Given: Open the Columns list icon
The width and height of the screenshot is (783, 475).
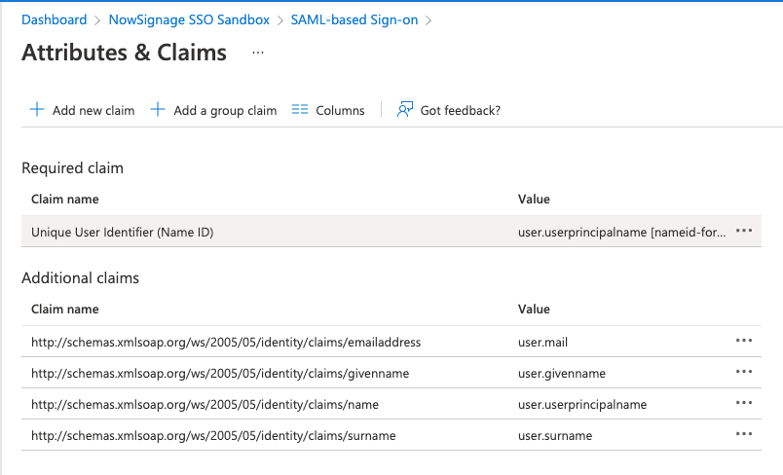Looking at the screenshot, I should pyautogui.click(x=300, y=110).
